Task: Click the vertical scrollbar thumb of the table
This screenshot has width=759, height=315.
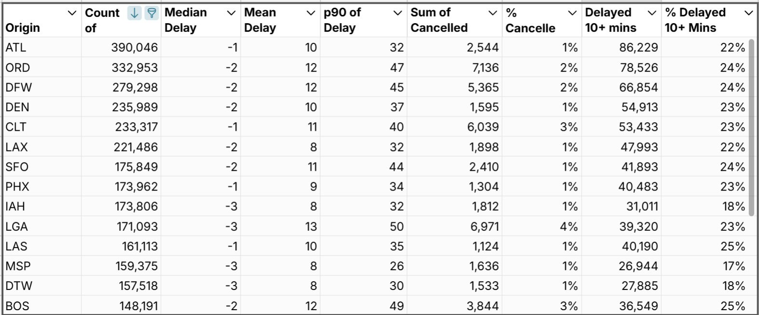Action: point(752,127)
